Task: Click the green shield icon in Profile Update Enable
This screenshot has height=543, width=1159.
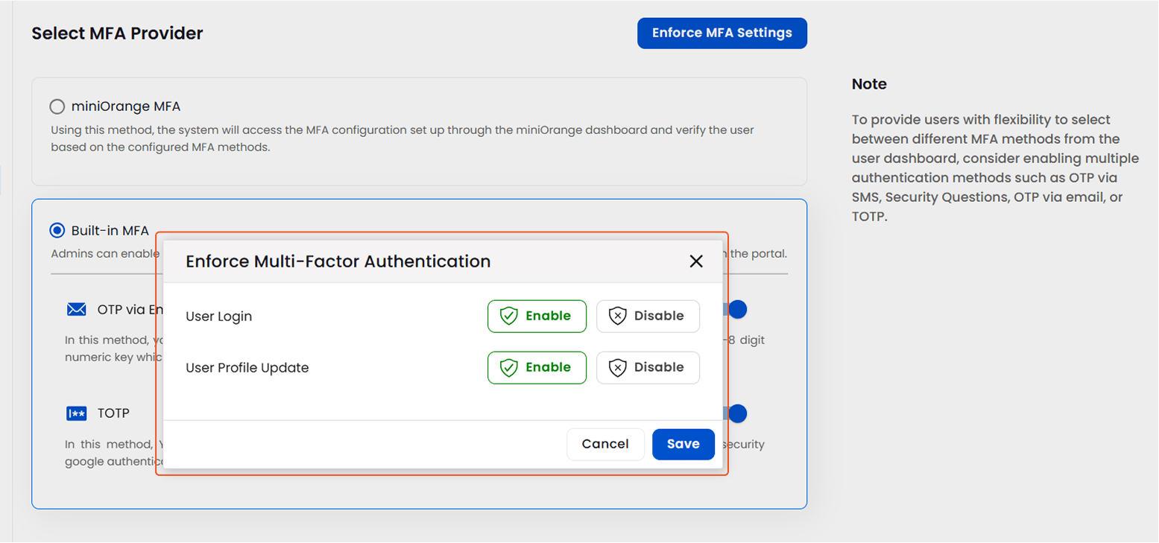Action: click(x=508, y=367)
